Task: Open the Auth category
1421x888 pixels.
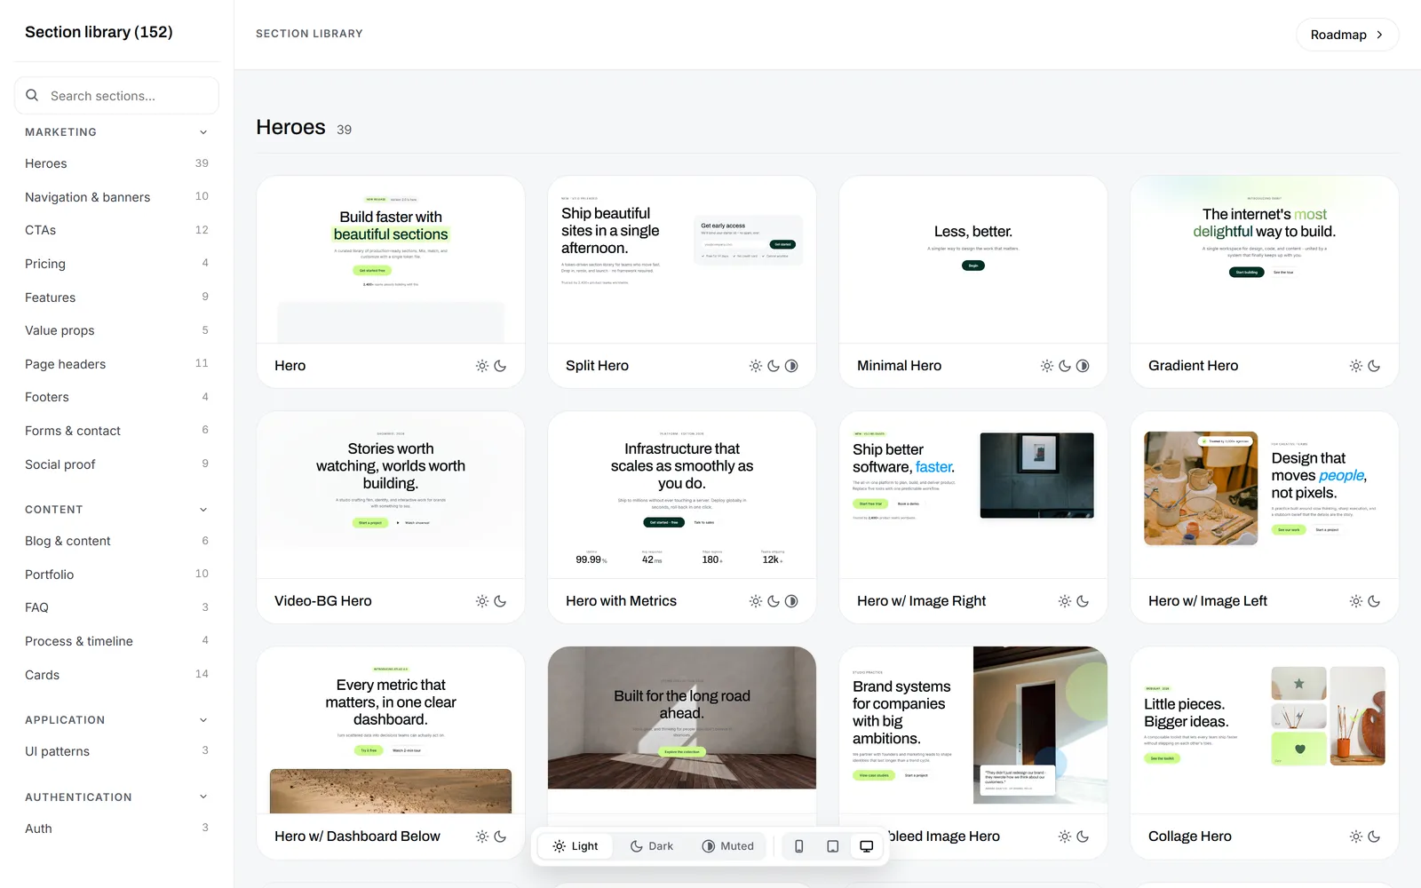Action: click(116, 829)
